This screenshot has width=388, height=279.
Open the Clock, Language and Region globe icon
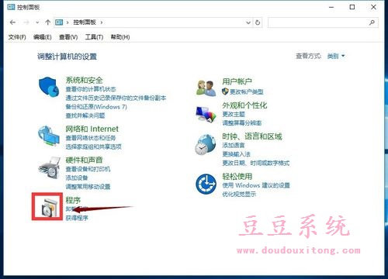(206, 145)
